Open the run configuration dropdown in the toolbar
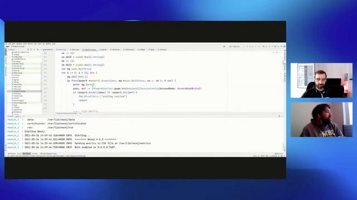The image size is (357, 200). 234,47
